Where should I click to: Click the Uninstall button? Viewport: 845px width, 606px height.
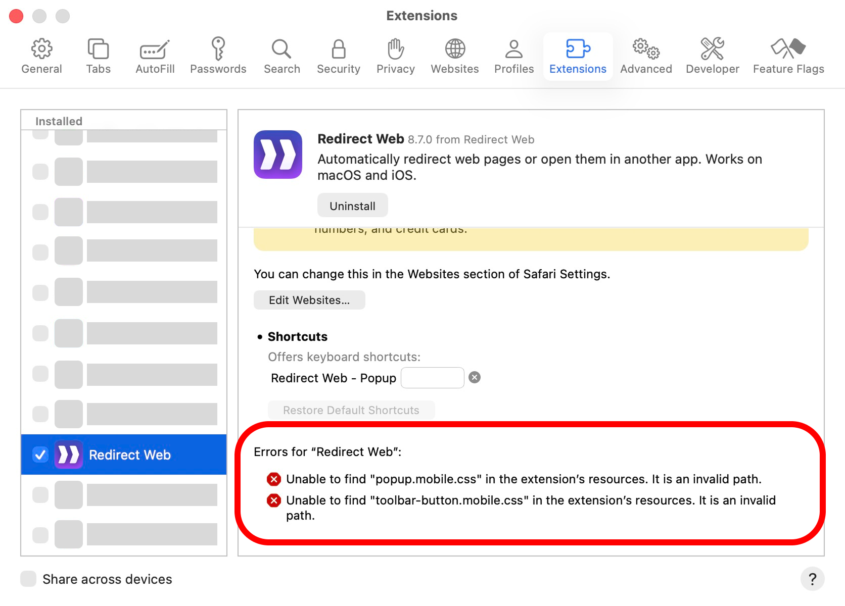click(x=352, y=205)
